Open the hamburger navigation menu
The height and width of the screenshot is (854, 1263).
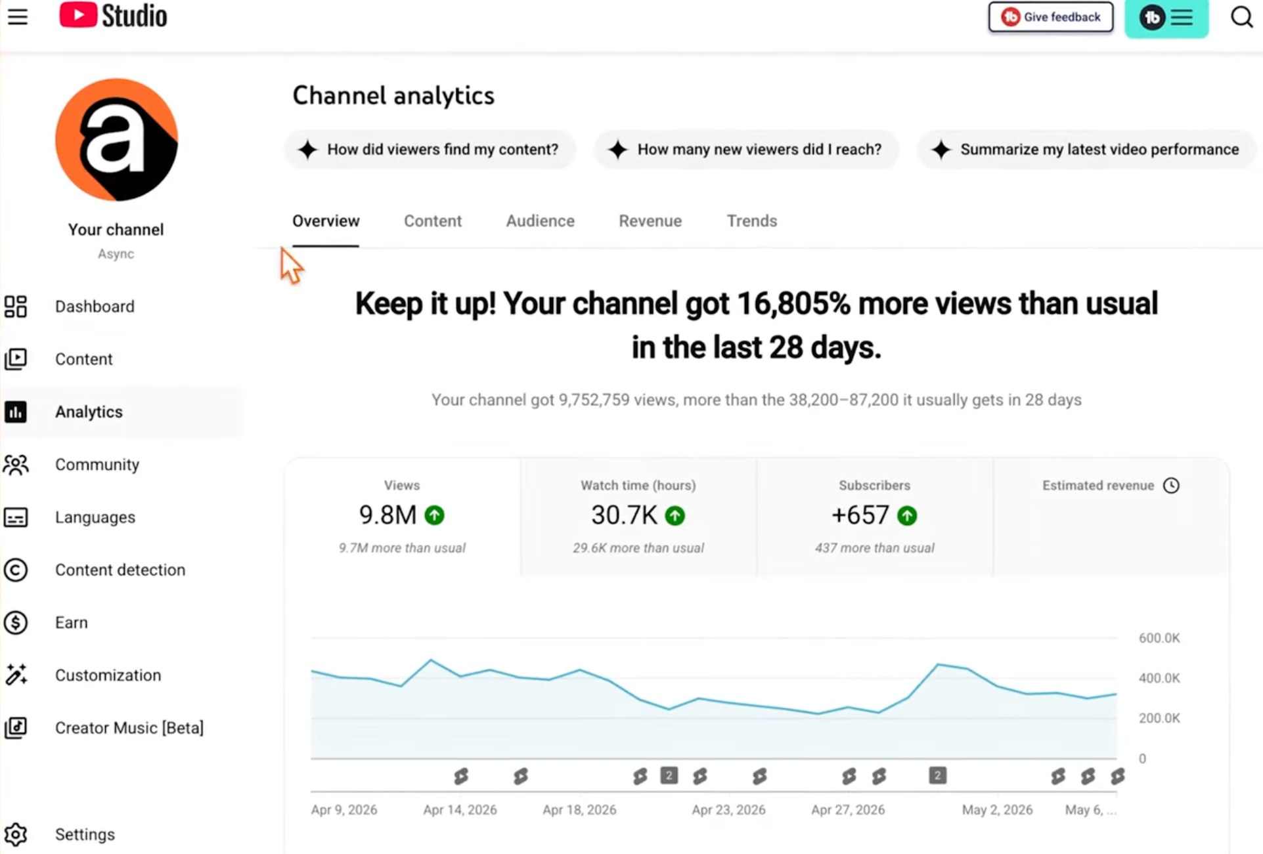tap(18, 16)
